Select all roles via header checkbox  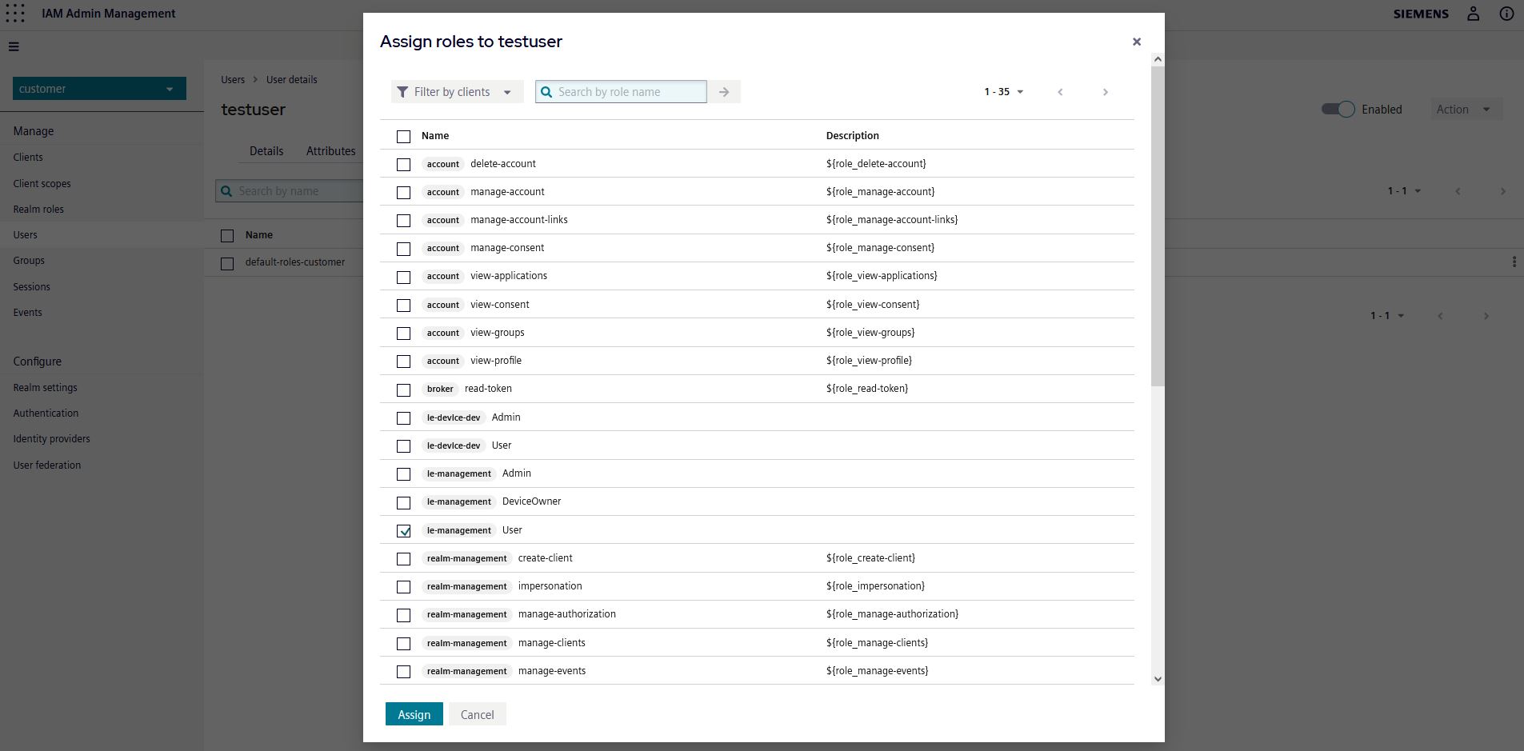coord(404,137)
